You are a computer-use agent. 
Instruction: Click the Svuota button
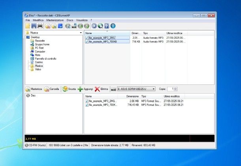pyautogui.click(x=69, y=89)
